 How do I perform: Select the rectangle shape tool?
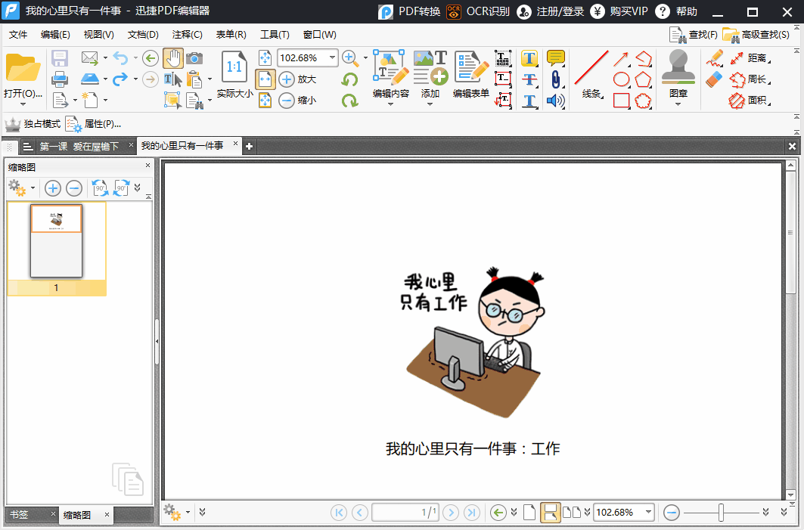(x=622, y=101)
